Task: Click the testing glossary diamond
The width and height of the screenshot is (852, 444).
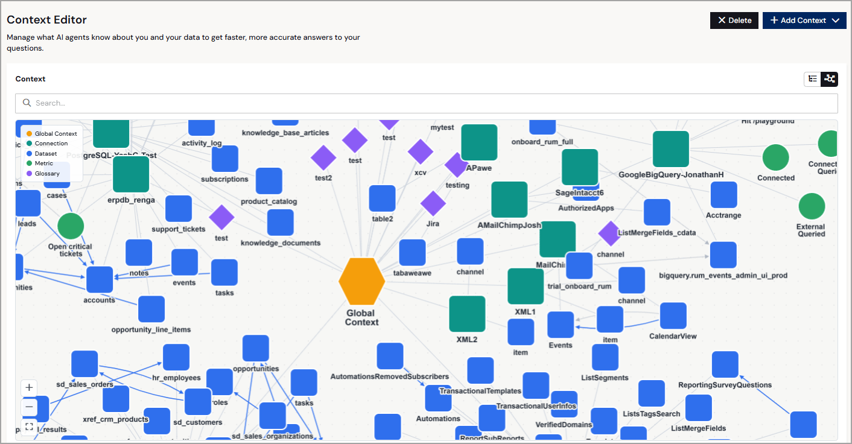Action: click(457, 165)
